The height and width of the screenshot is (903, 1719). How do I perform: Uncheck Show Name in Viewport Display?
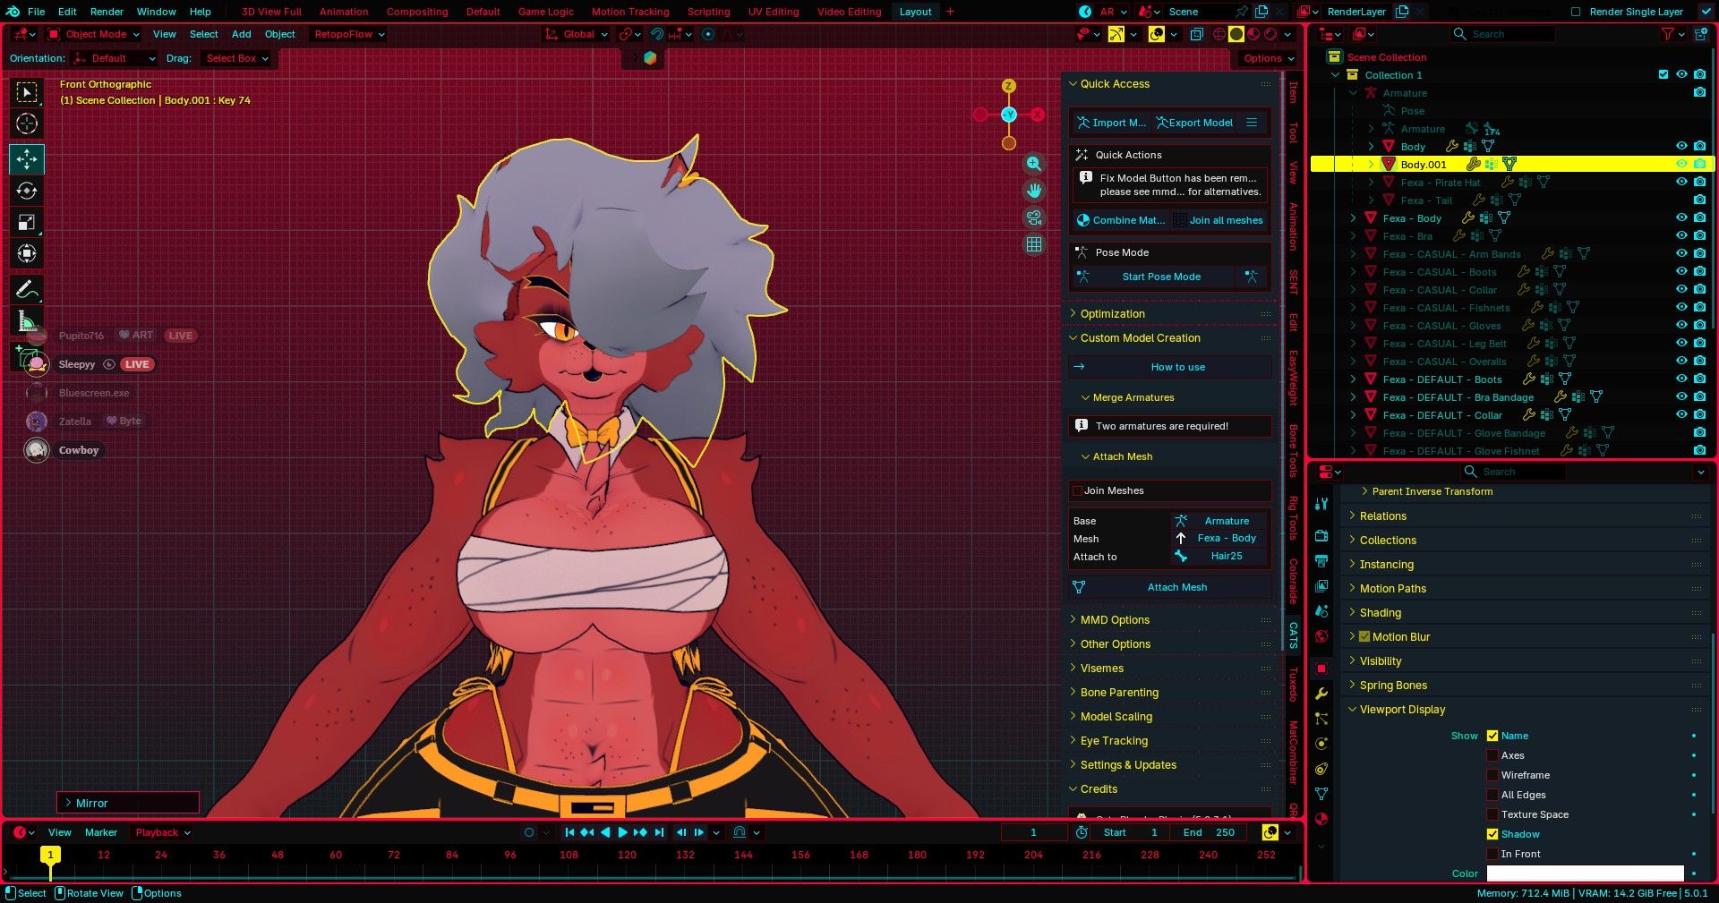pos(1492,736)
